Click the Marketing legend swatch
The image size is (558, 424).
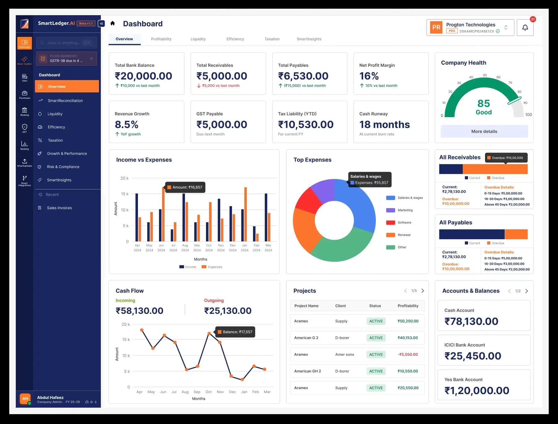point(391,210)
